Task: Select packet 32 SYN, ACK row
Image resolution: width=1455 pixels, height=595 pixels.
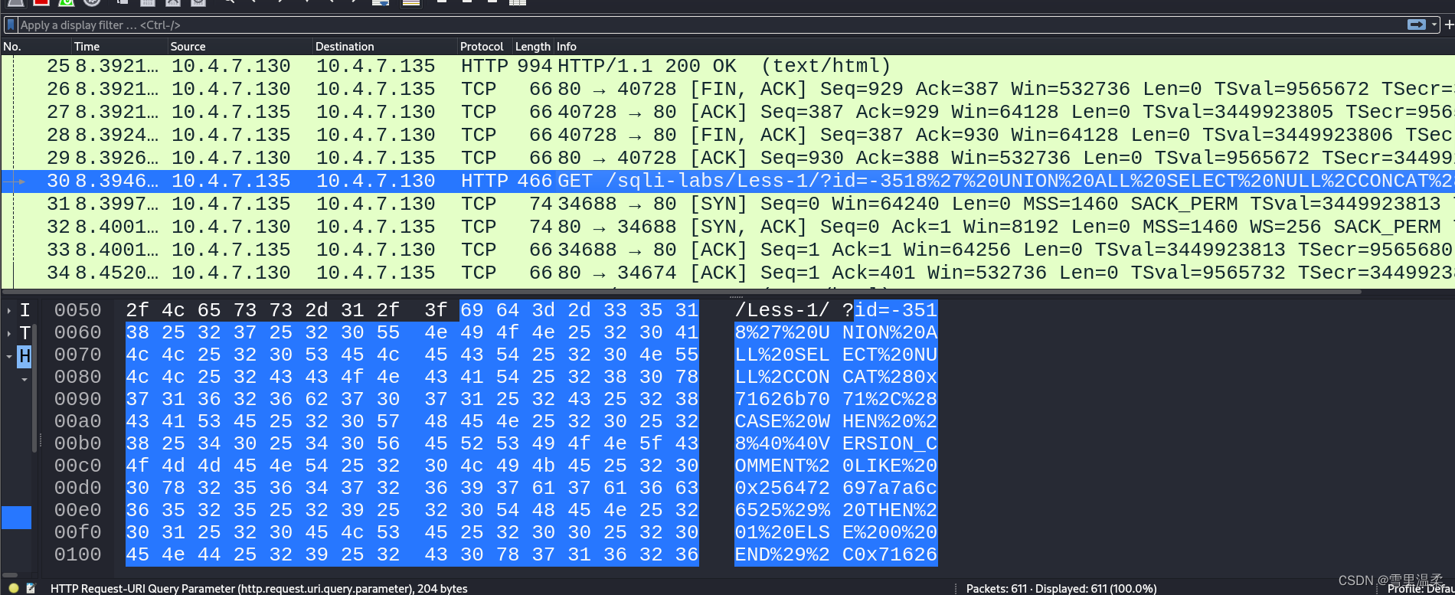Action: [727, 227]
